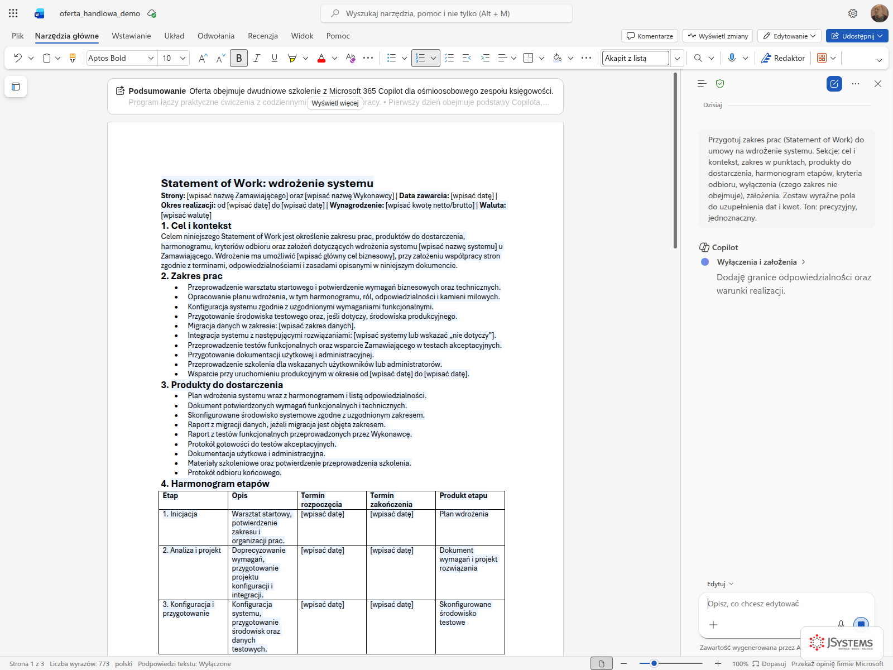Image resolution: width=893 pixels, height=670 pixels.
Task: Toggle Italic formatting
Action: click(x=257, y=58)
